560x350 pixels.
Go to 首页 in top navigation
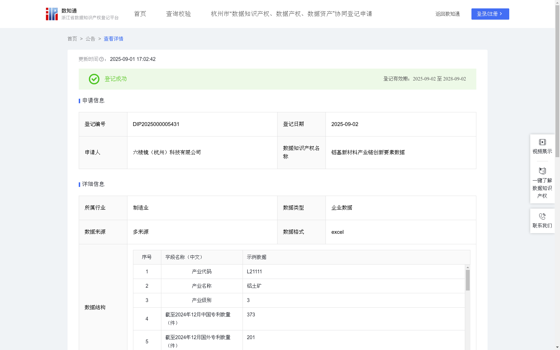point(140,14)
